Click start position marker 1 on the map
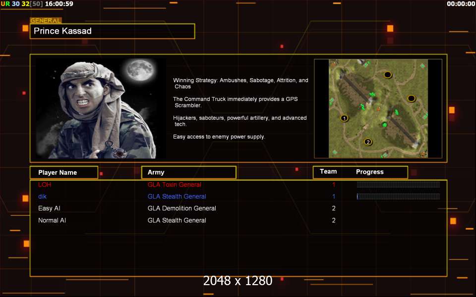476x297 pixels. pos(344,118)
